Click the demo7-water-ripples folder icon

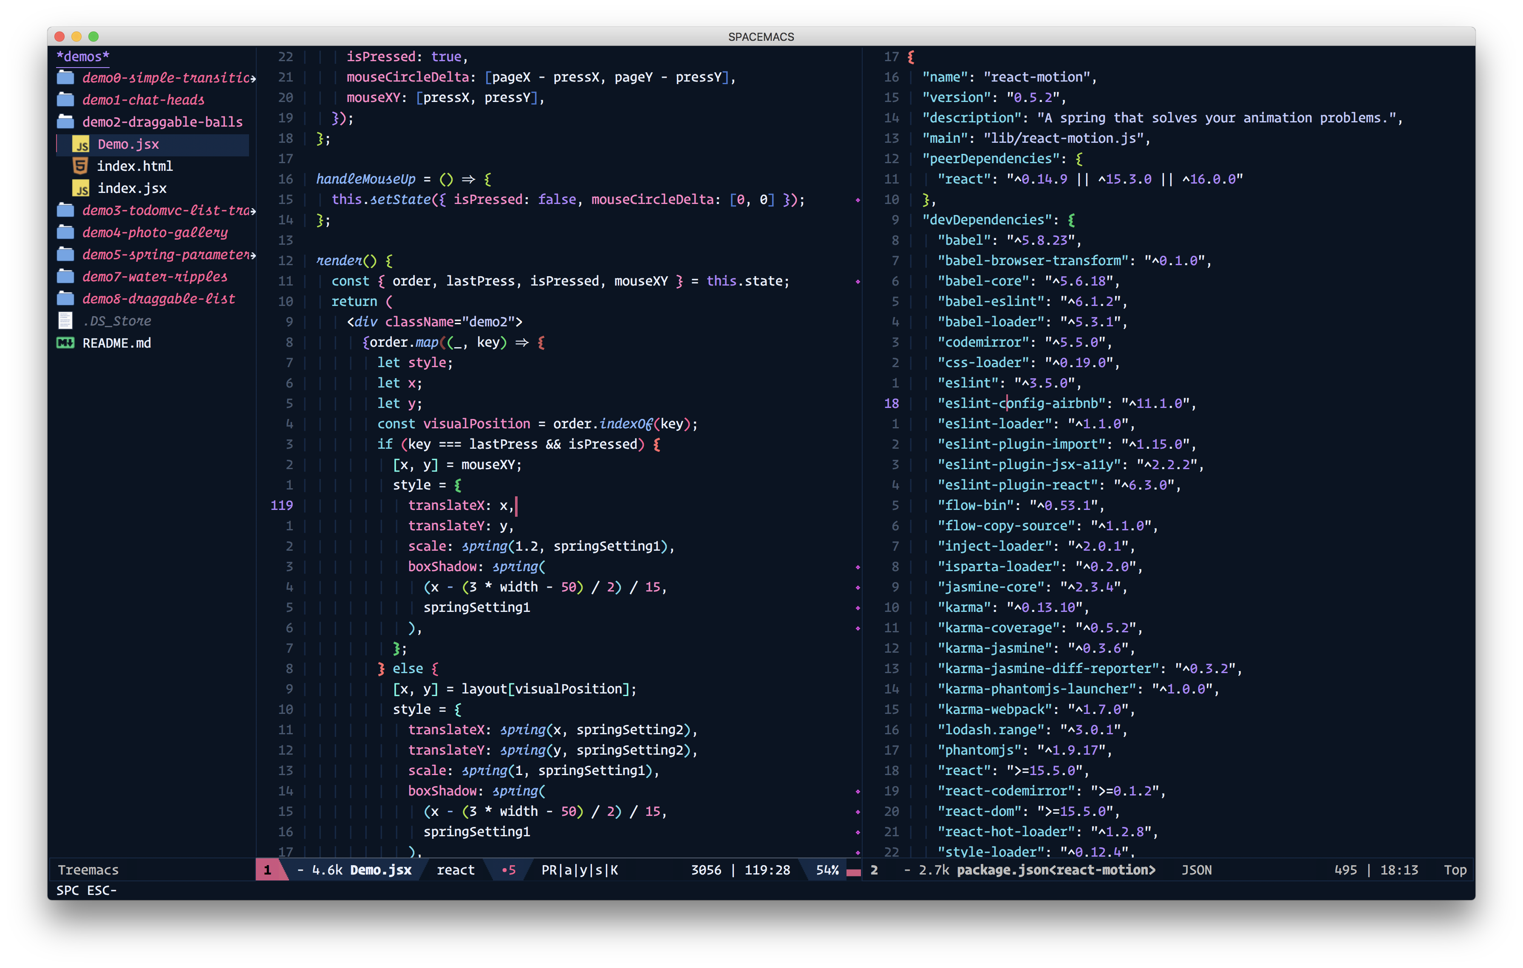pyautogui.click(x=66, y=277)
